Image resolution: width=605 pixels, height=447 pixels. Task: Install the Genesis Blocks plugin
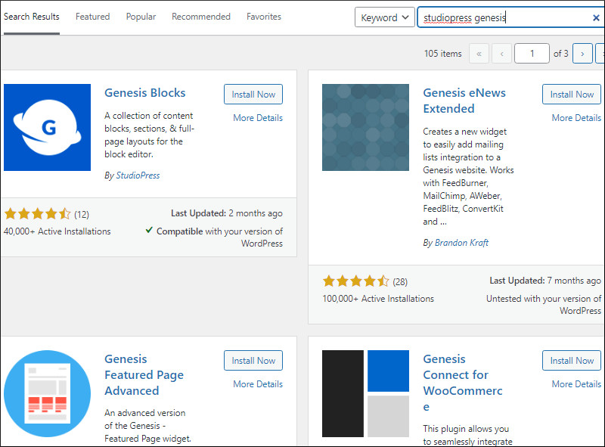point(253,95)
